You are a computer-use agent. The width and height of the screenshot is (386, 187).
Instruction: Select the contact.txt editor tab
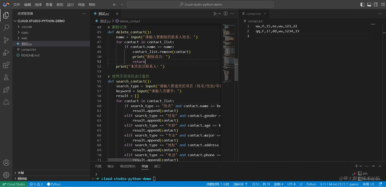[x=253, y=14]
